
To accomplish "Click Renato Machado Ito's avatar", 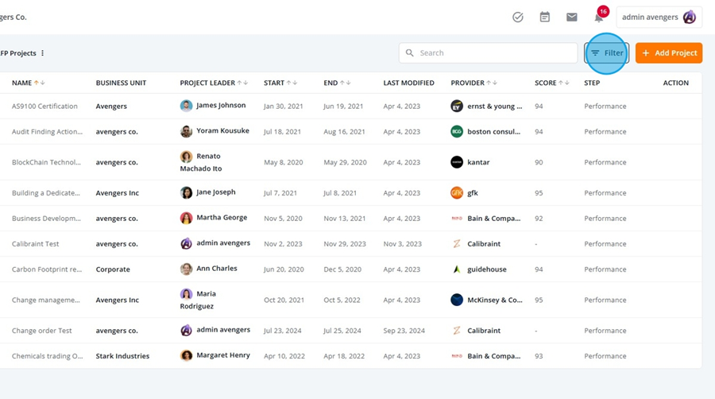I will 186,157.
